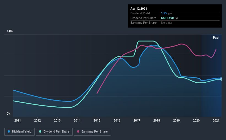Click 'Dividend Per Share' row label in tooltip
Screen dimensions: 226x140
coord(143,18)
